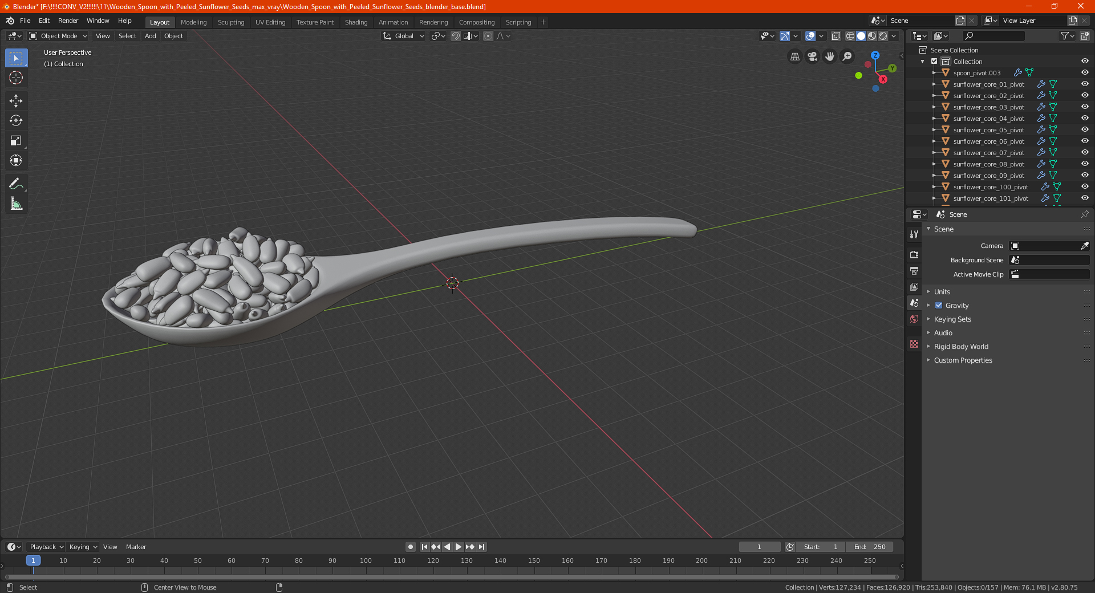Open the Render properties tab
The image size is (1095, 593).
pyautogui.click(x=914, y=254)
